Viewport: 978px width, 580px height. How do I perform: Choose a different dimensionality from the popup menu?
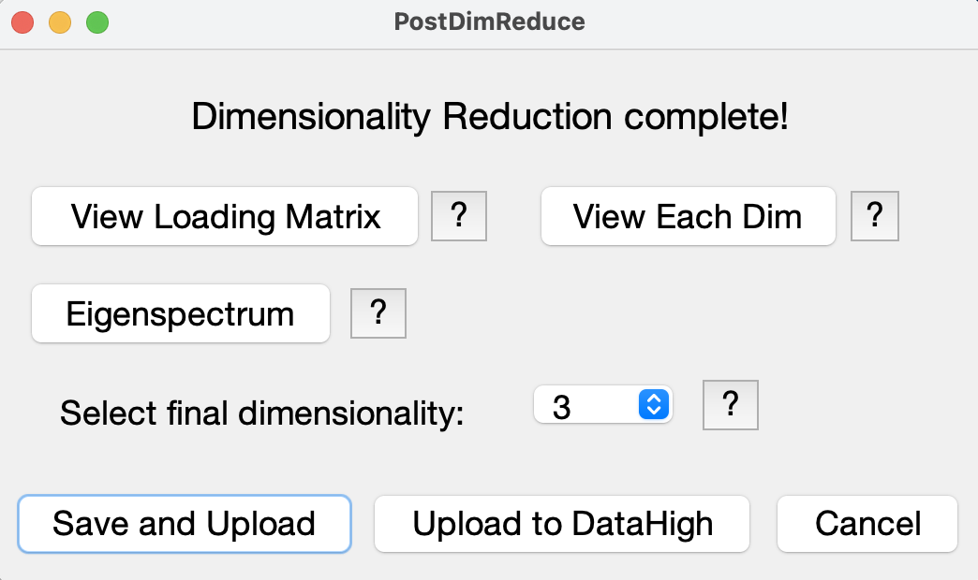602,405
